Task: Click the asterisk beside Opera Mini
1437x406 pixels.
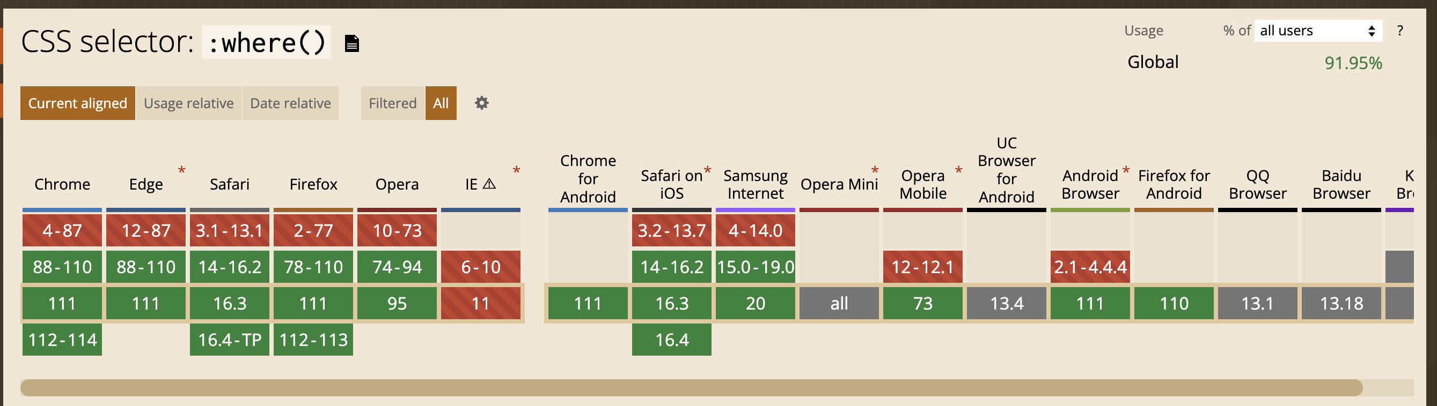Action: (875, 170)
